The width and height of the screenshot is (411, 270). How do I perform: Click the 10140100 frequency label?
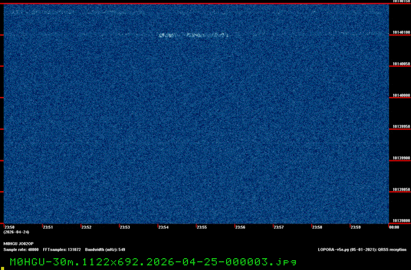point(401,32)
